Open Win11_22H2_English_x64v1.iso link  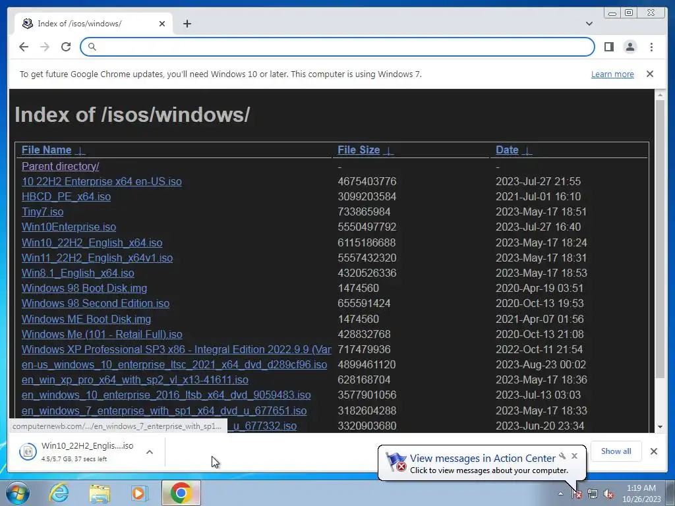[x=98, y=258]
